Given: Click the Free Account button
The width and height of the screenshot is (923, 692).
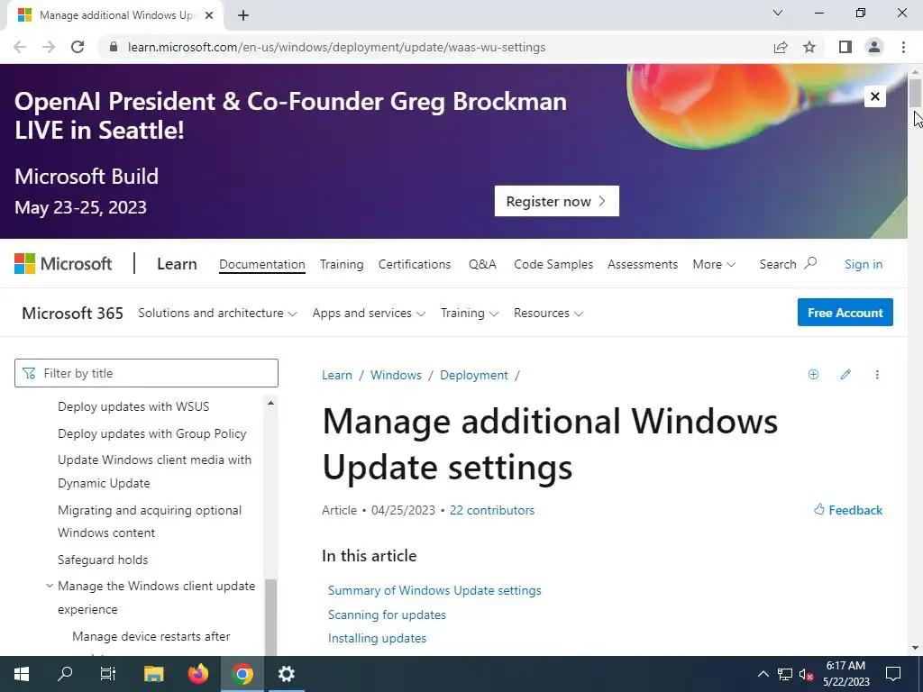Looking at the screenshot, I should [845, 313].
